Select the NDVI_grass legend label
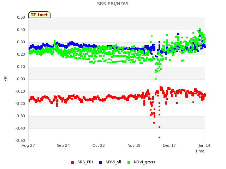This screenshot has width=226, height=169. click(144, 162)
